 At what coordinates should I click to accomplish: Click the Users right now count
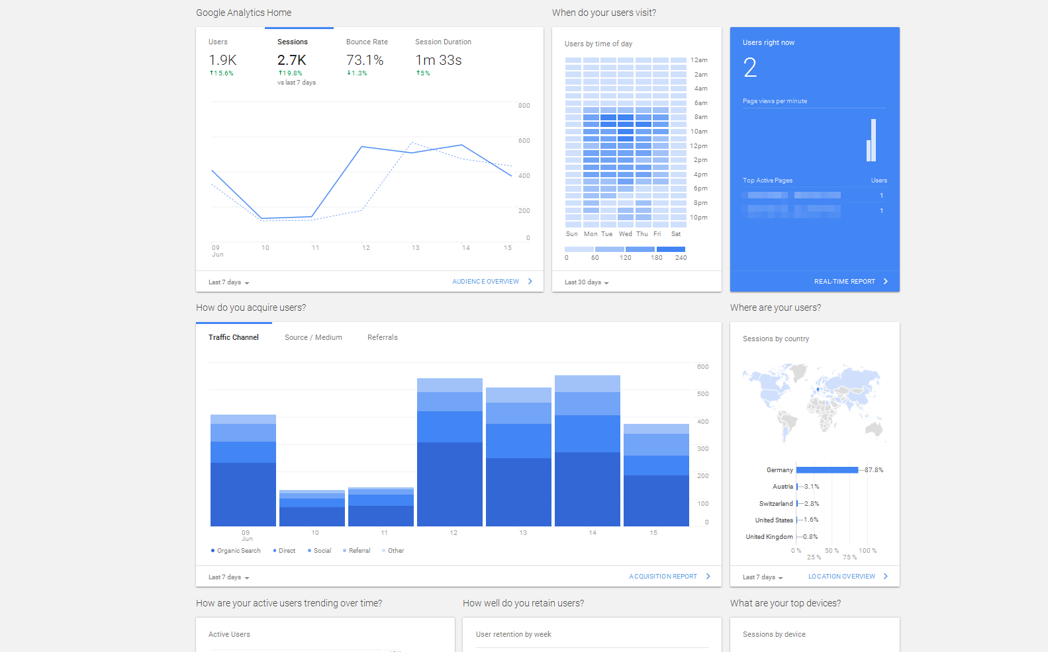coord(750,67)
